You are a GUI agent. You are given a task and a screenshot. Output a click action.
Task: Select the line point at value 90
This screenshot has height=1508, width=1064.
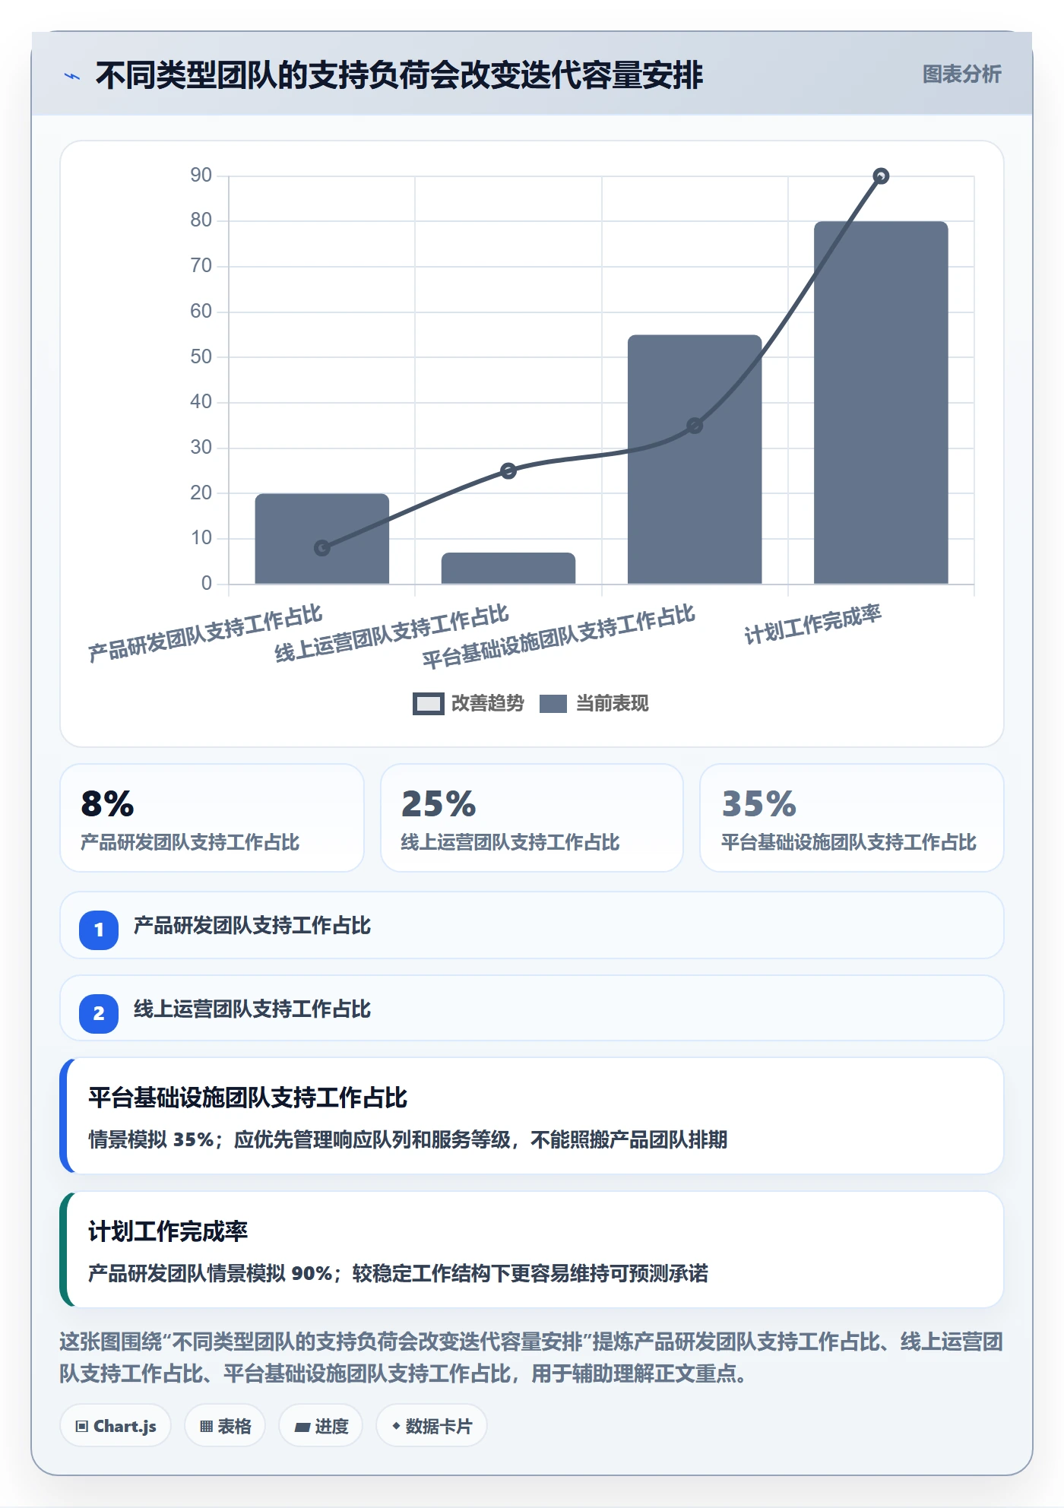(881, 176)
